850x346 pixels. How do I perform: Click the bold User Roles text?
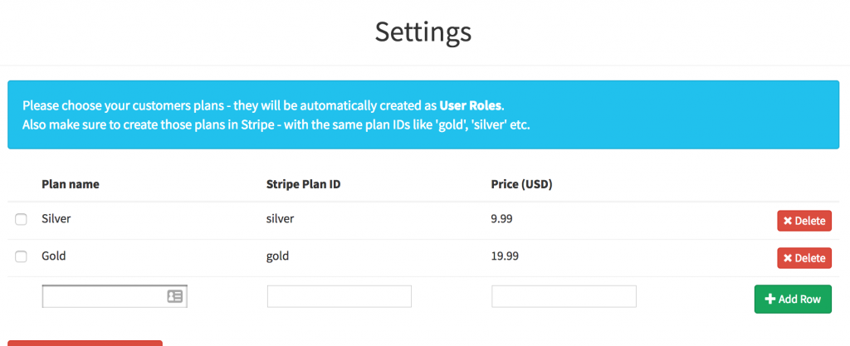pos(471,106)
